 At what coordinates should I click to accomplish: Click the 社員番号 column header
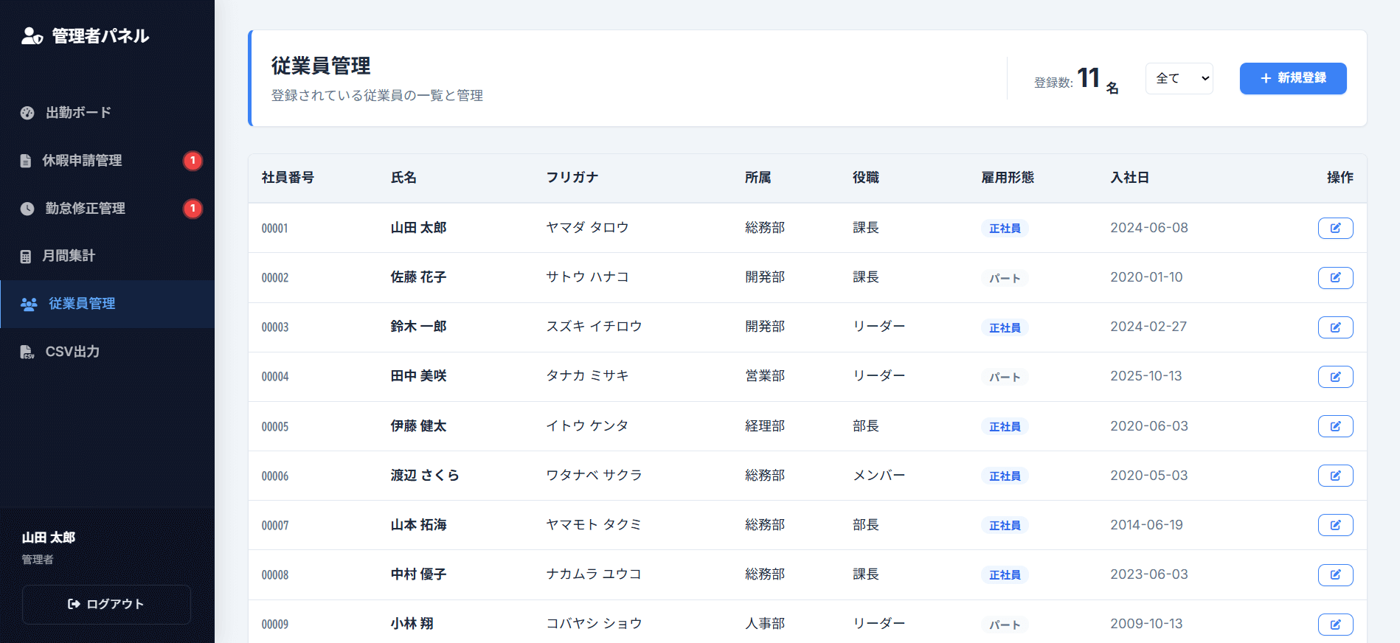(288, 178)
